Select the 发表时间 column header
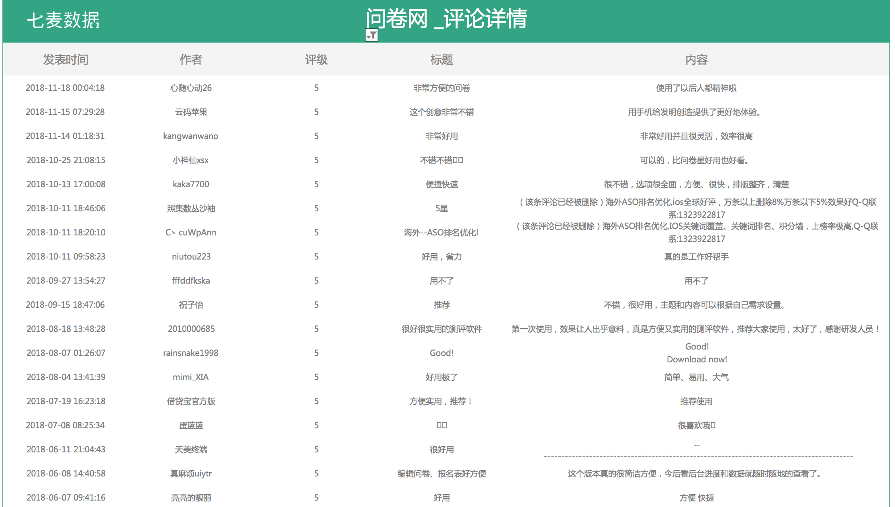 tap(66, 60)
